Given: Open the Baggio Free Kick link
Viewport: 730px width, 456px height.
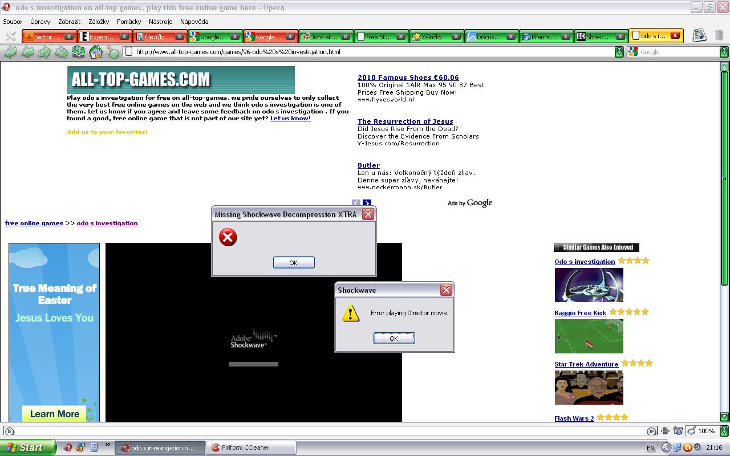Looking at the screenshot, I should pyautogui.click(x=580, y=313).
